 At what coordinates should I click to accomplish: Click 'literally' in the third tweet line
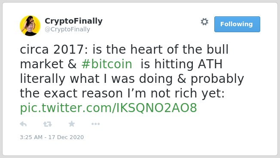43,79
